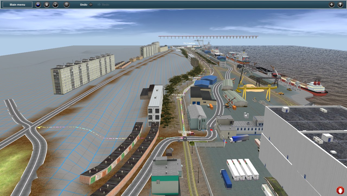Open the Main menu

[x=17, y=5]
